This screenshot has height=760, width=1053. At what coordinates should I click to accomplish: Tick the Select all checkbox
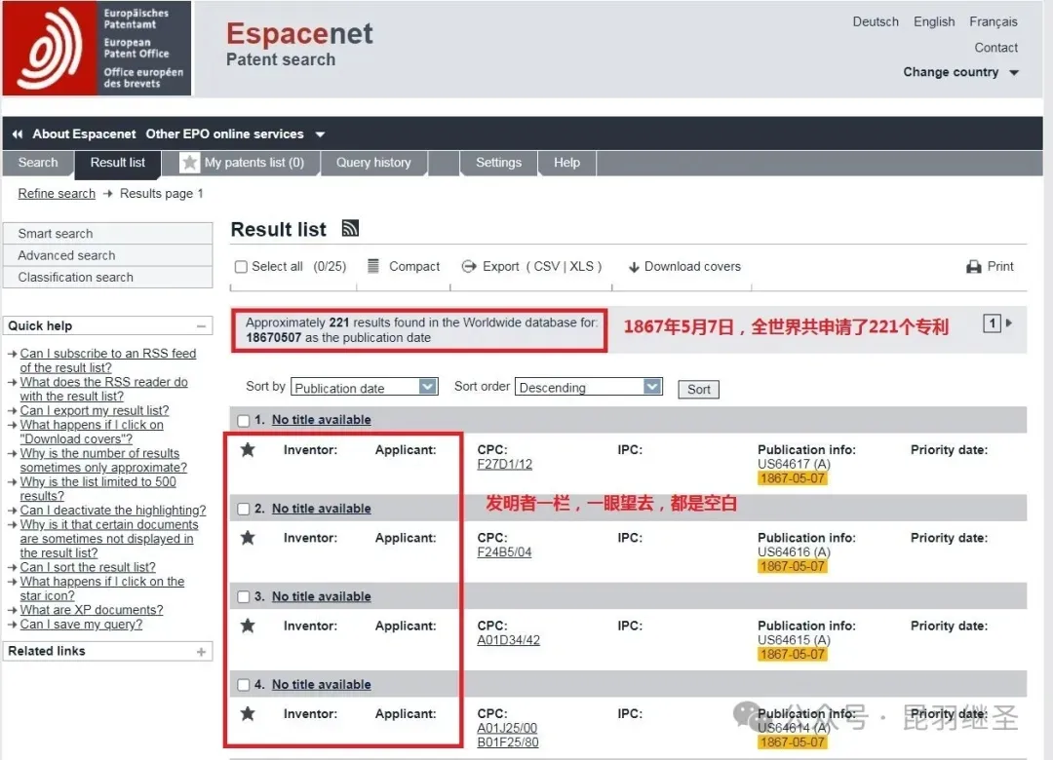(241, 267)
